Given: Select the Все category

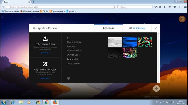Looking at the screenshot, I should coord(69,38).
